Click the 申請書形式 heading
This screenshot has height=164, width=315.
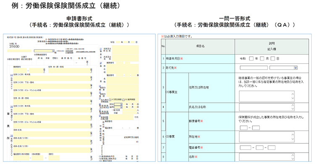point(79,18)
